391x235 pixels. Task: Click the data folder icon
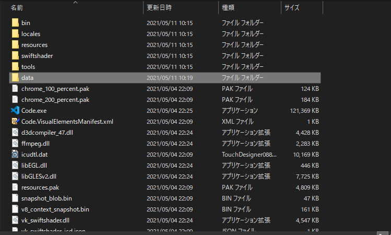(x=15, y=78)
